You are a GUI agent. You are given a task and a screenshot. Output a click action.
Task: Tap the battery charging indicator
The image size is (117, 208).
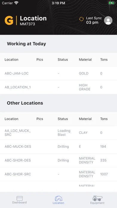(x=112, y=3)
